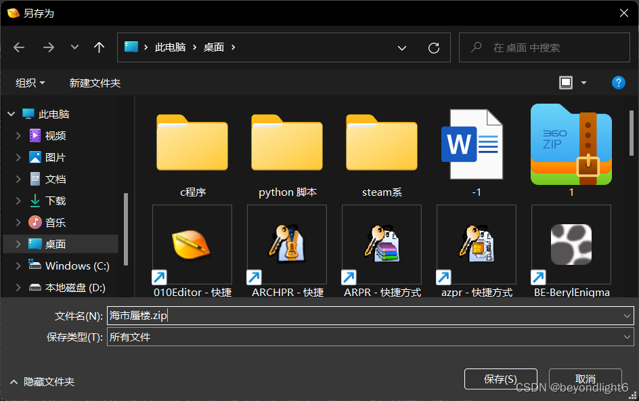The image size is (639, 401).
Task: Expand the chevron after 桌面 in breadcrumb
Action: pos(233,47)
